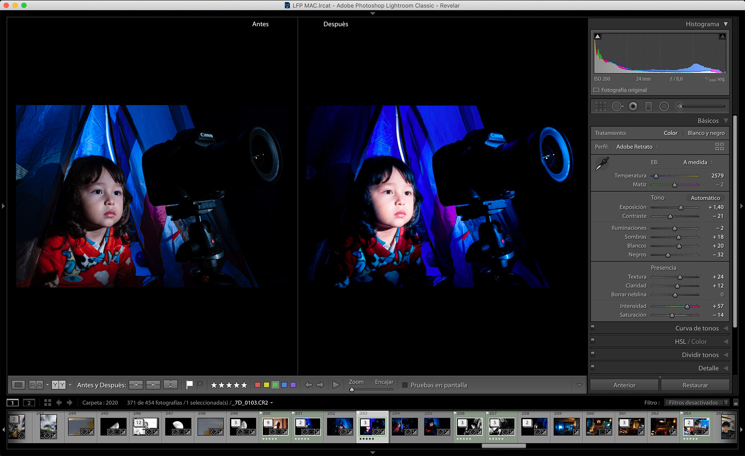The height and width of the screenshot is (456, 745).
Task: Set photo as rejected flag
Action: click(200, 384)
